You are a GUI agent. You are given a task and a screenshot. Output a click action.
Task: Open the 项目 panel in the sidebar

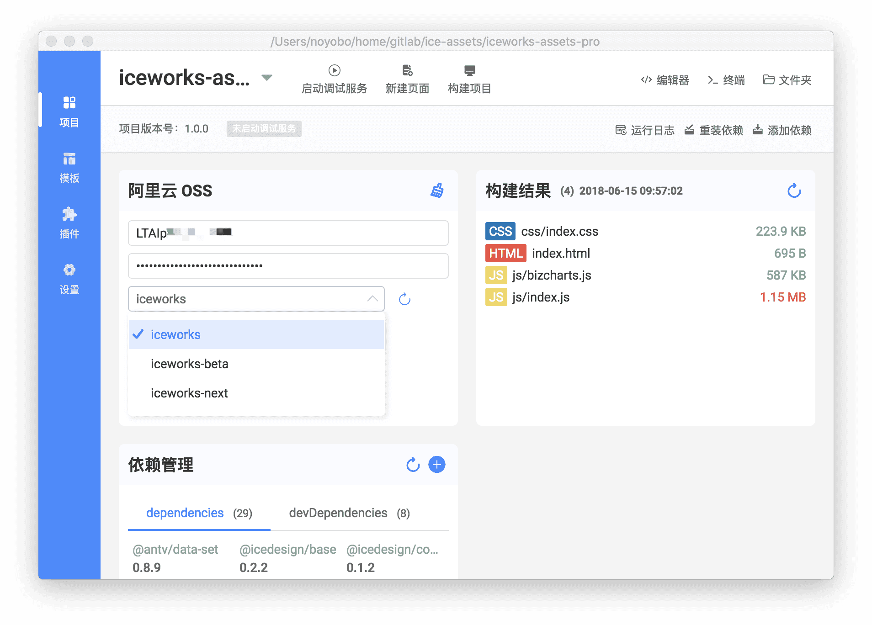[x=69, y=111]
